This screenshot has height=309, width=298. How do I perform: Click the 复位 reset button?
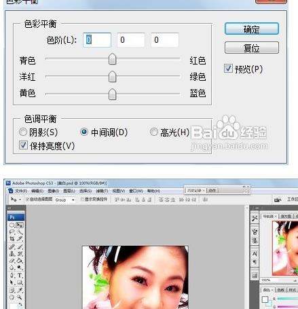(x=252, y=48)
